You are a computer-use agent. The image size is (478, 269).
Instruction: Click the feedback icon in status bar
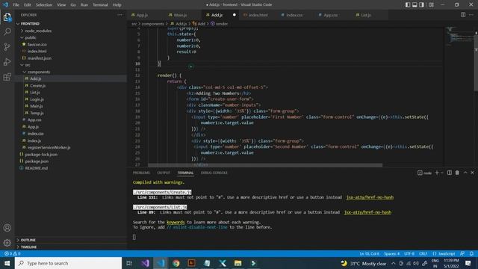click(462, 253)
